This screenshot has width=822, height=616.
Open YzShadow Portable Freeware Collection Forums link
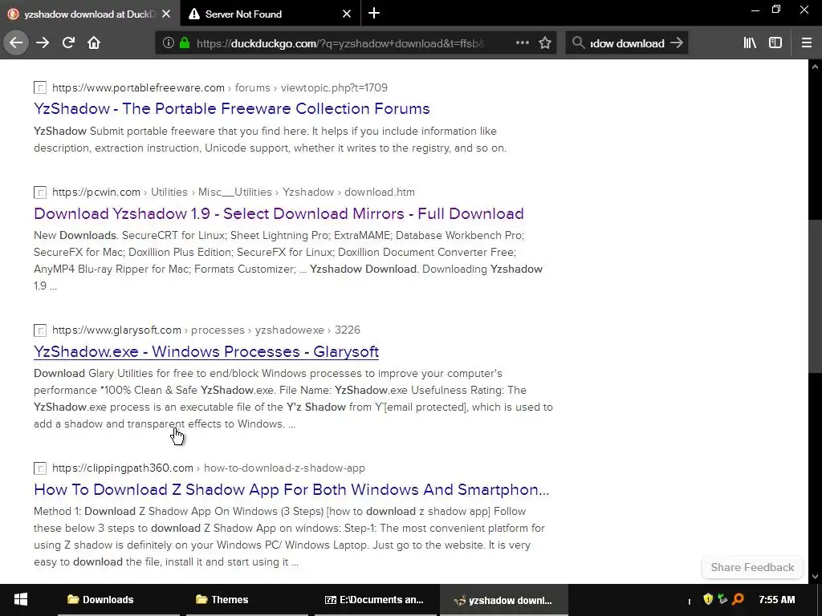click(232, 108)
